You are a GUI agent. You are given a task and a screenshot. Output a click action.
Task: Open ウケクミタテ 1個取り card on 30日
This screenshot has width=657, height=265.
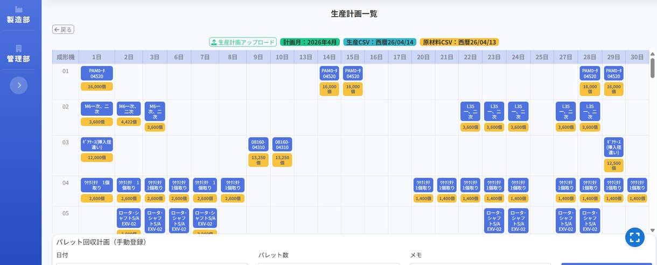point(637,185)
